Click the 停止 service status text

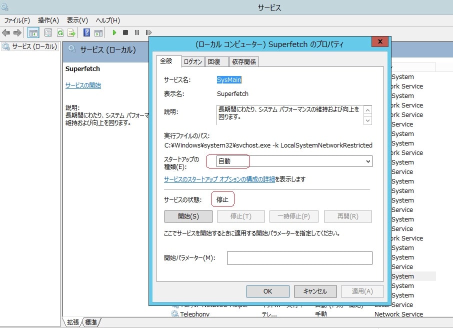222,199
